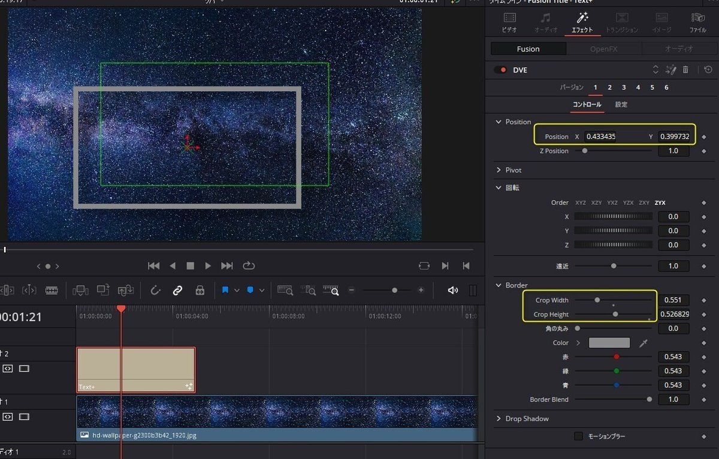Open the オーディオ inspector tab with music note
This screenshot has width=719, height=459.
(545, 22)
